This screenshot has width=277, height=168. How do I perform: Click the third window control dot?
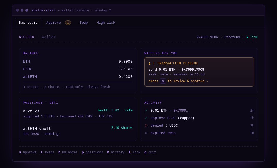[x=27, y=10]
